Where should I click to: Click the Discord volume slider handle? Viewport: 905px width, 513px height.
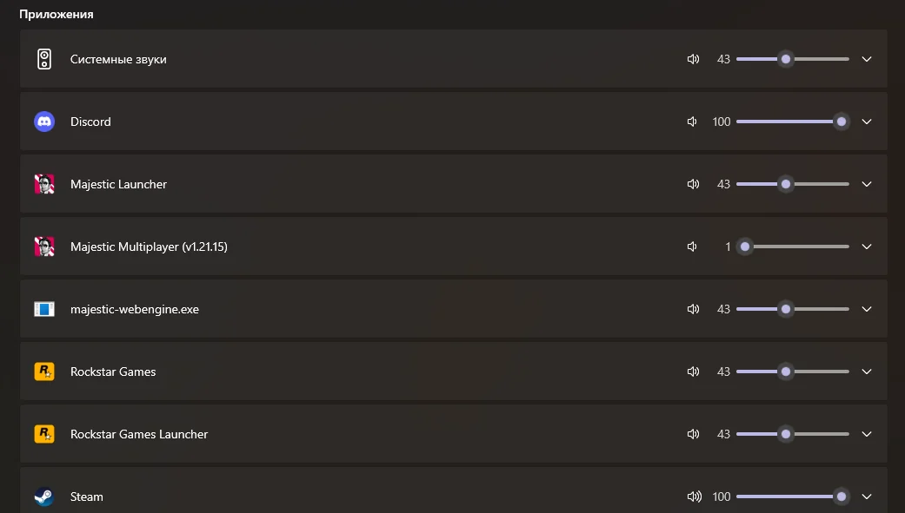[842, 122]
